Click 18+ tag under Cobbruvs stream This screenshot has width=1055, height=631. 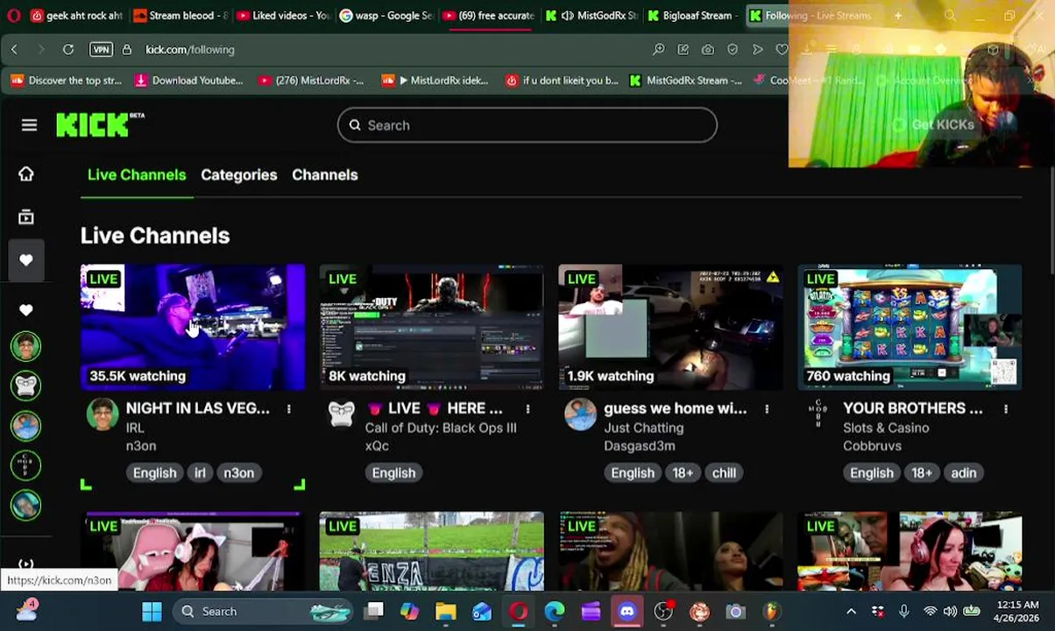921,472
